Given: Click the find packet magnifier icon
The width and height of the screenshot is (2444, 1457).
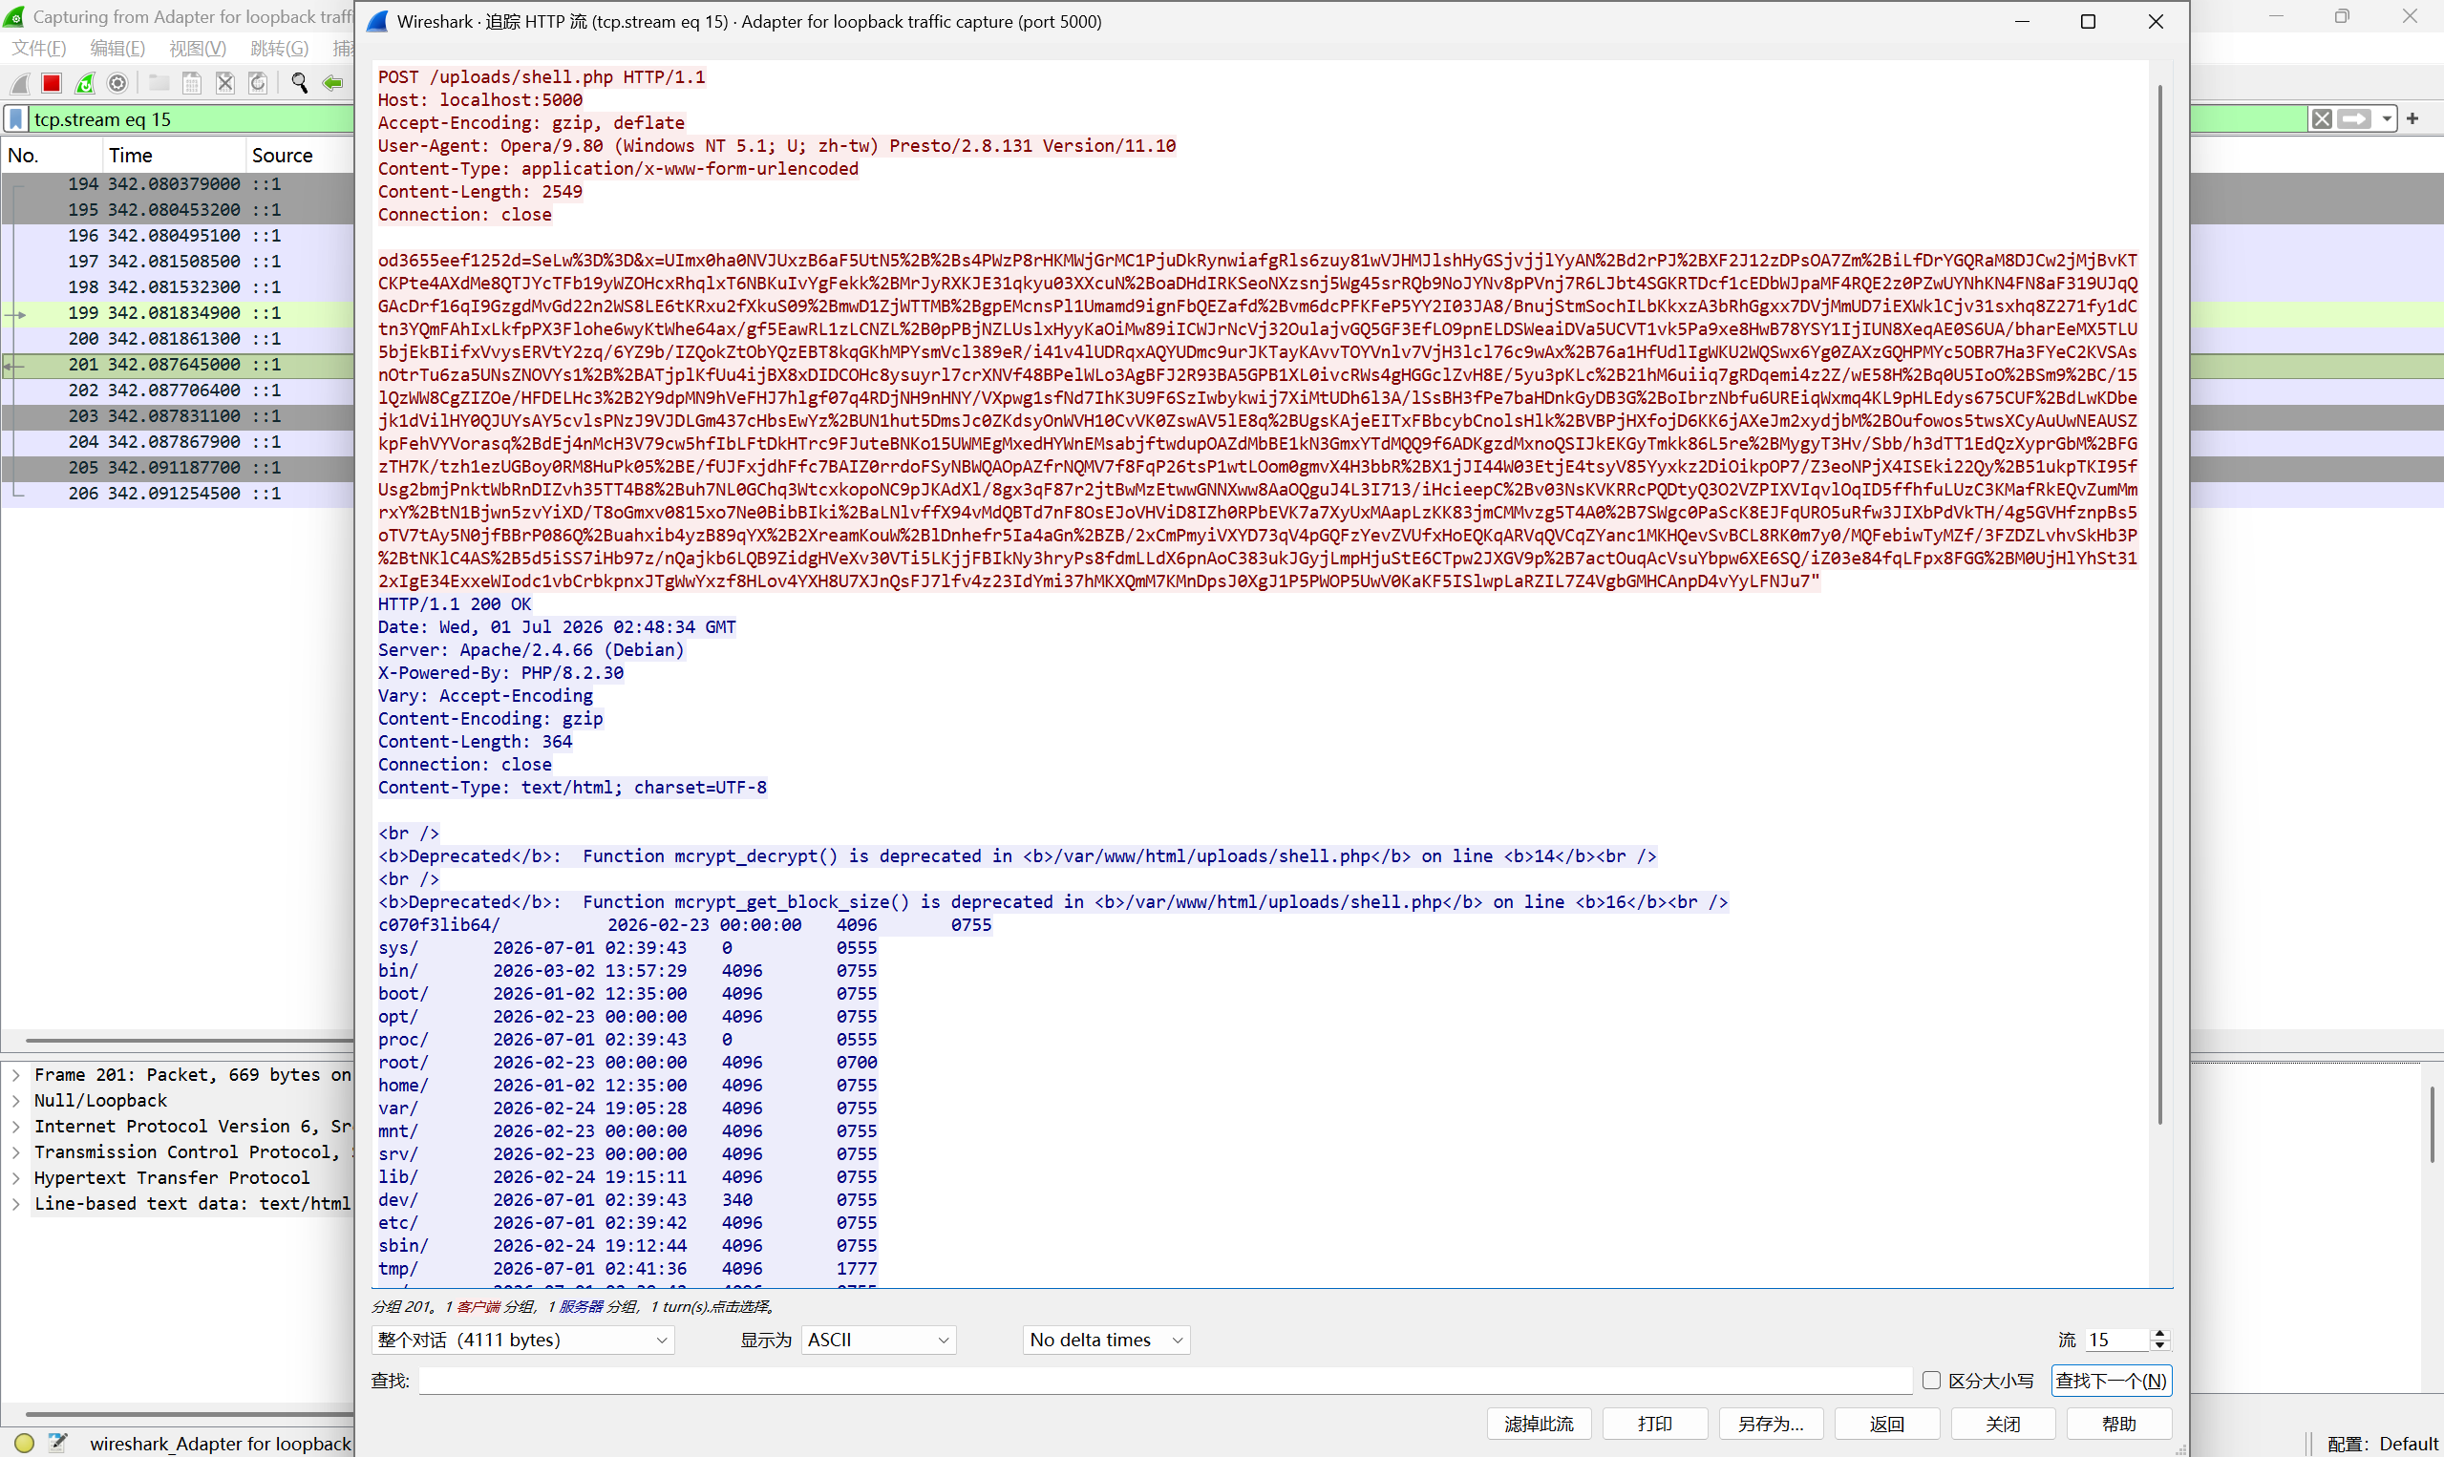Looking at the screenshot, I should 300,83.
